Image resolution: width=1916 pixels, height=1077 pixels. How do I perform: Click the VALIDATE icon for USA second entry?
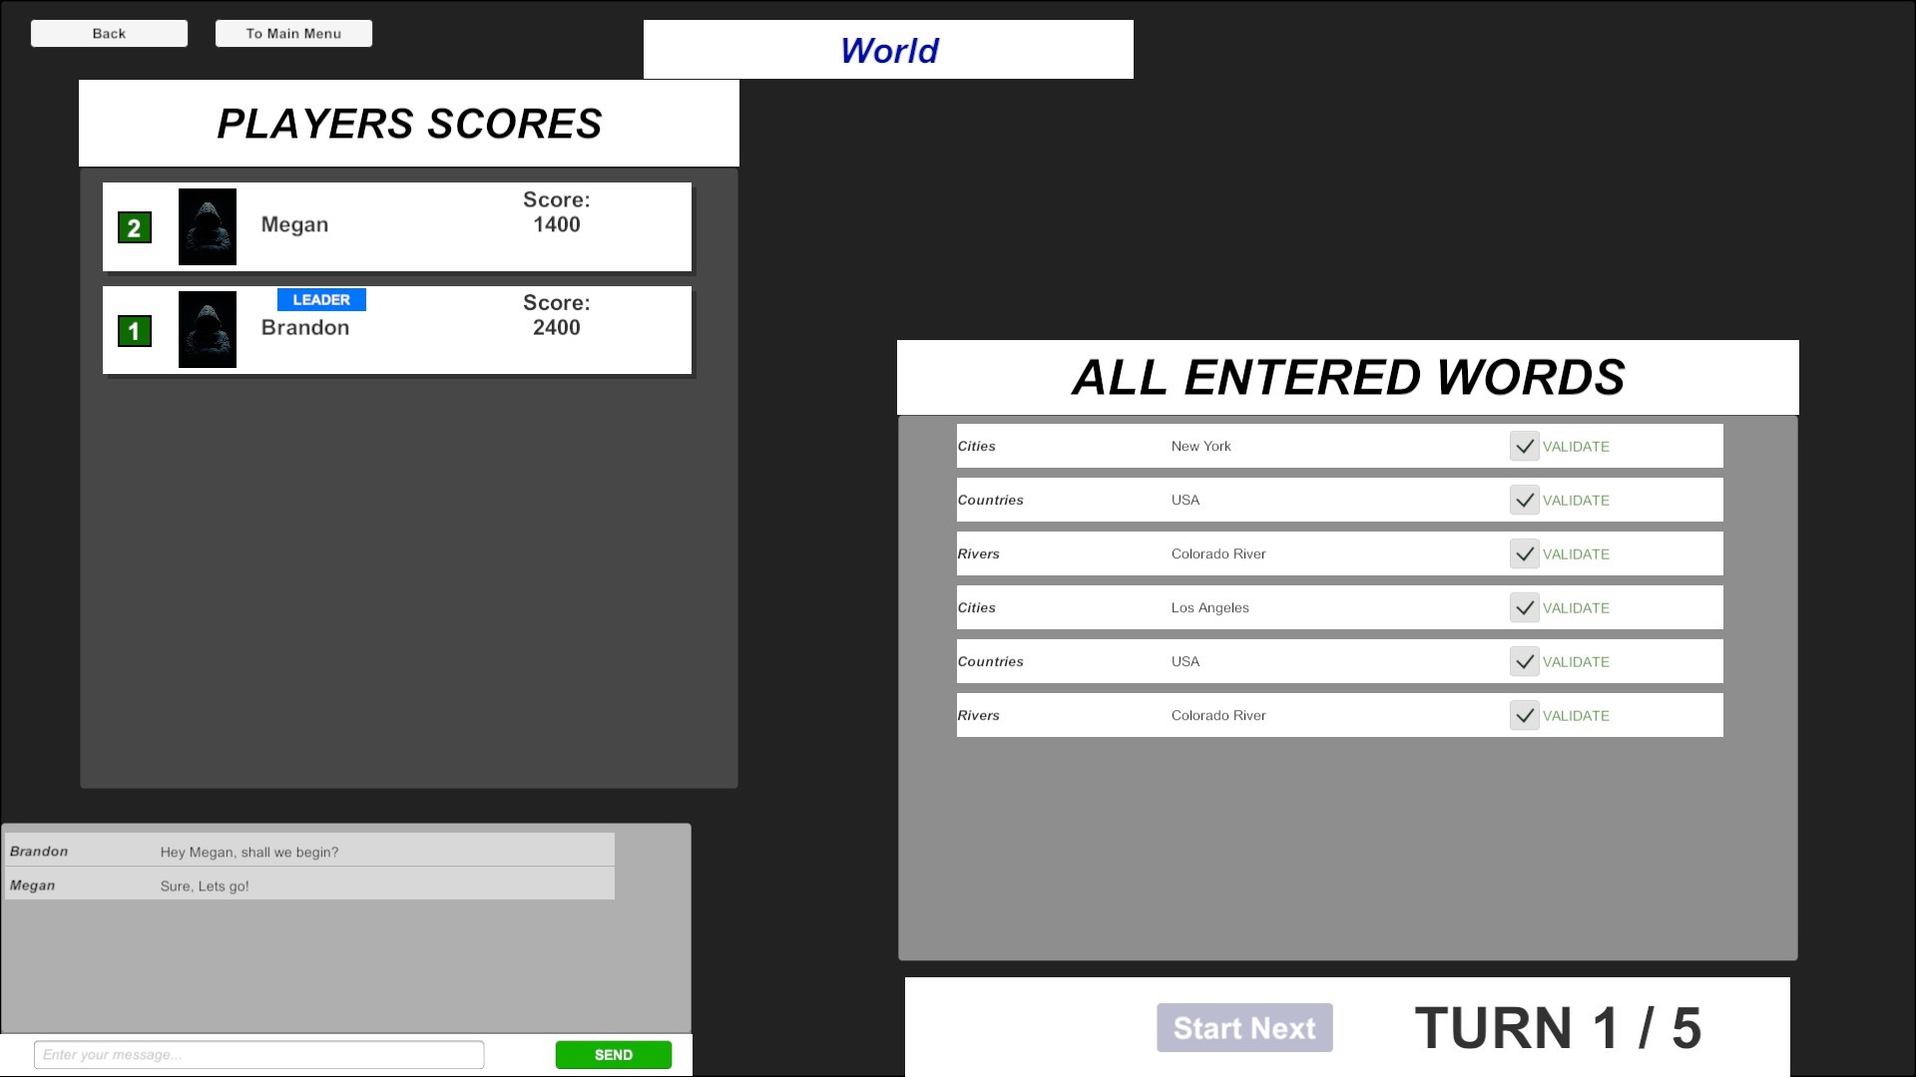pyautogui.click(x=1525, y=660)
